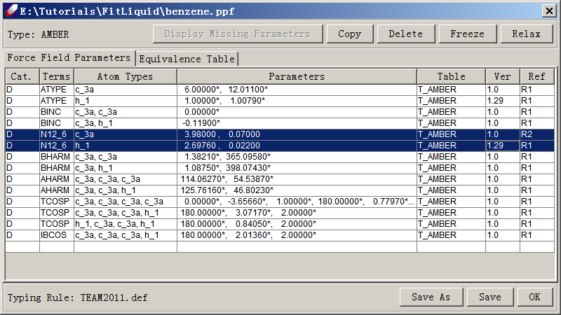Click the empty Atom Types cell in bottom row

pyautogui.click(x=126, y=246)
